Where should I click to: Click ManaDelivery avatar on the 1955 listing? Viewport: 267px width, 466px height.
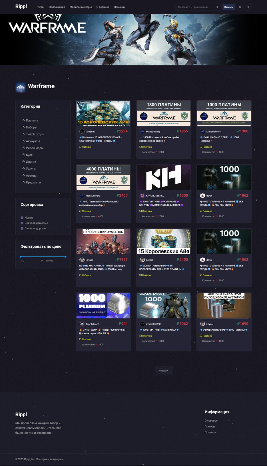pyautogui.click(x=142, y=131)
